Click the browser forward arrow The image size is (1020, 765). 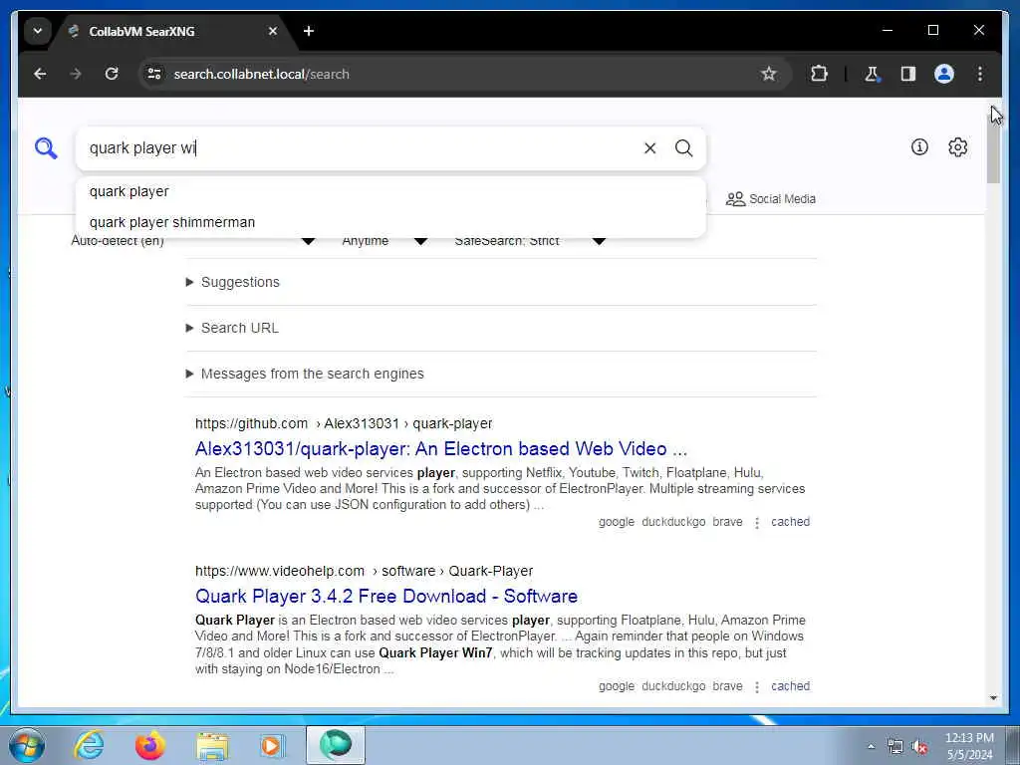pyautogui.click(x=76, y=74)
